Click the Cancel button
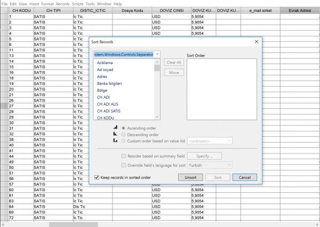Screen dimensions: 320x227 click(244, 177)
